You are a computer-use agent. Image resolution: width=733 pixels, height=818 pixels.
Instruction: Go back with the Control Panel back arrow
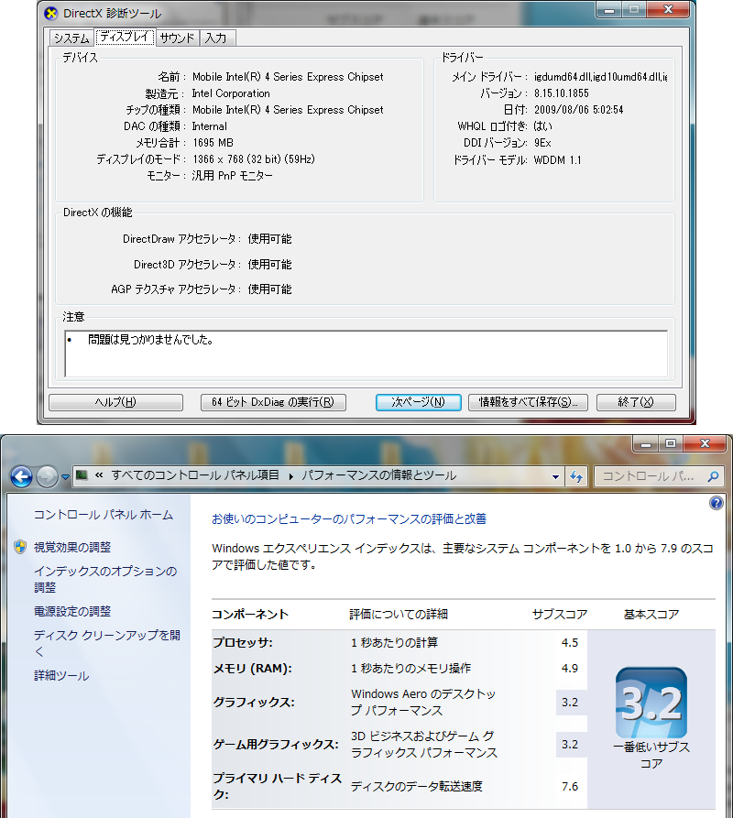tap(22, 476)
